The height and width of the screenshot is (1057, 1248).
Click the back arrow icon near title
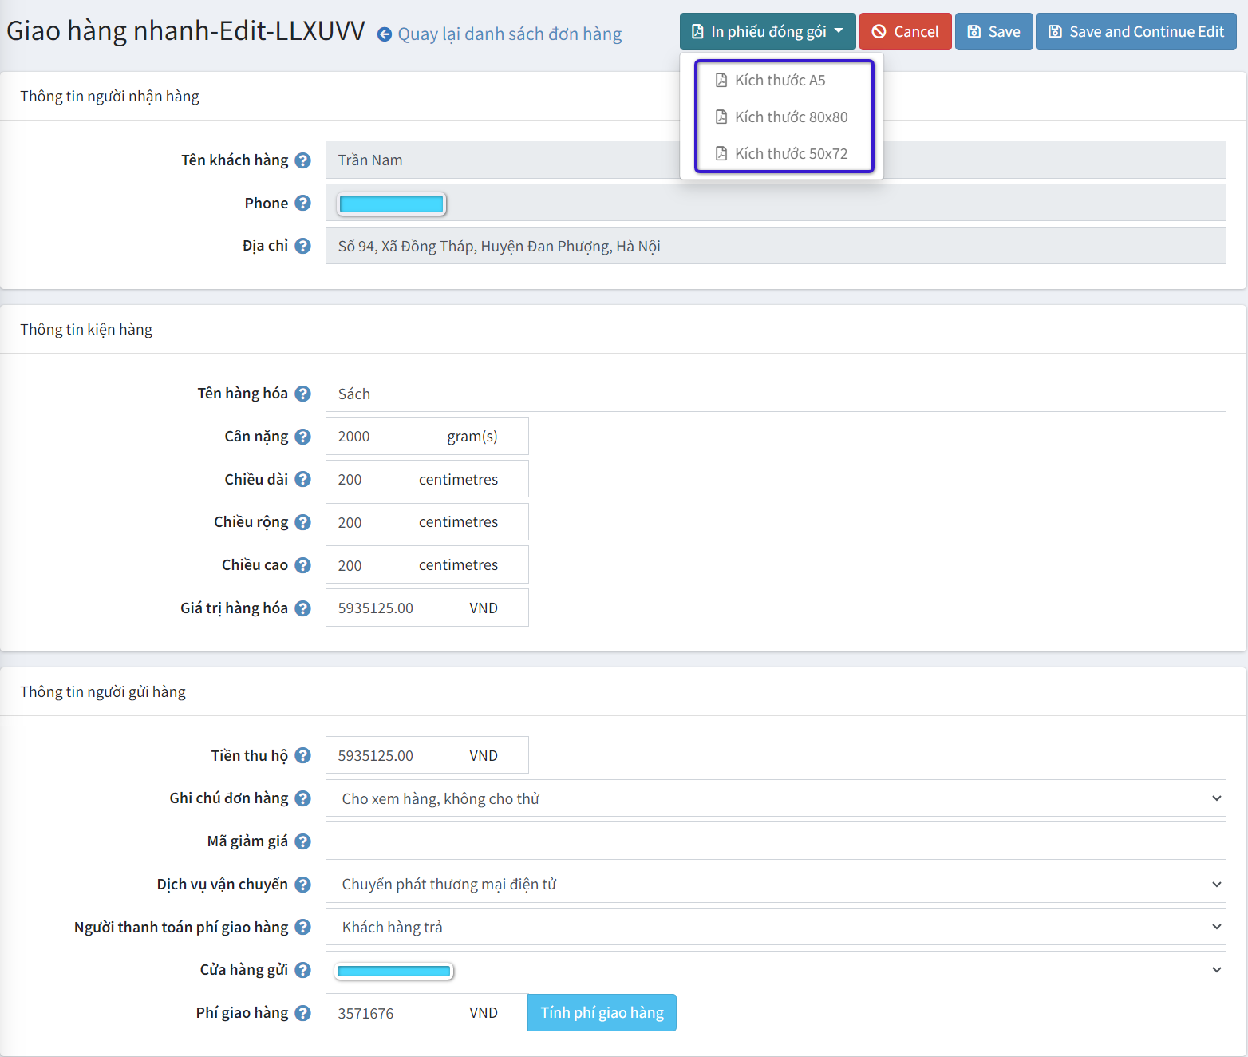pos(385,34)
